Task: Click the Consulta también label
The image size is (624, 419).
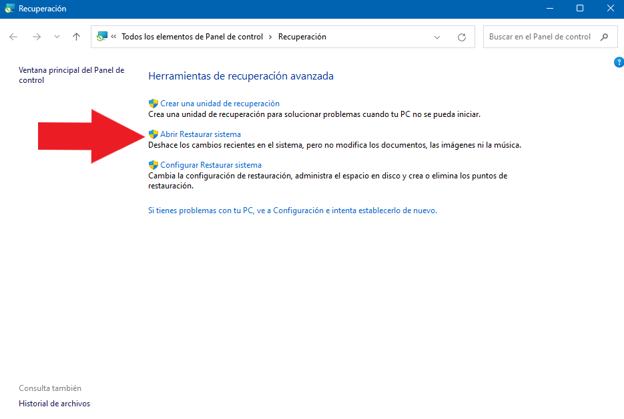Action: [x=50, y=388]
